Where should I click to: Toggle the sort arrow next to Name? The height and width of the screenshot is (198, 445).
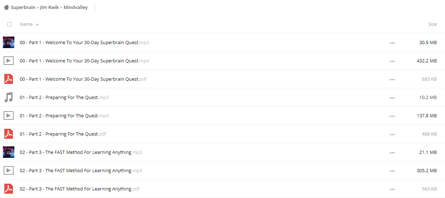click(37, 24)
